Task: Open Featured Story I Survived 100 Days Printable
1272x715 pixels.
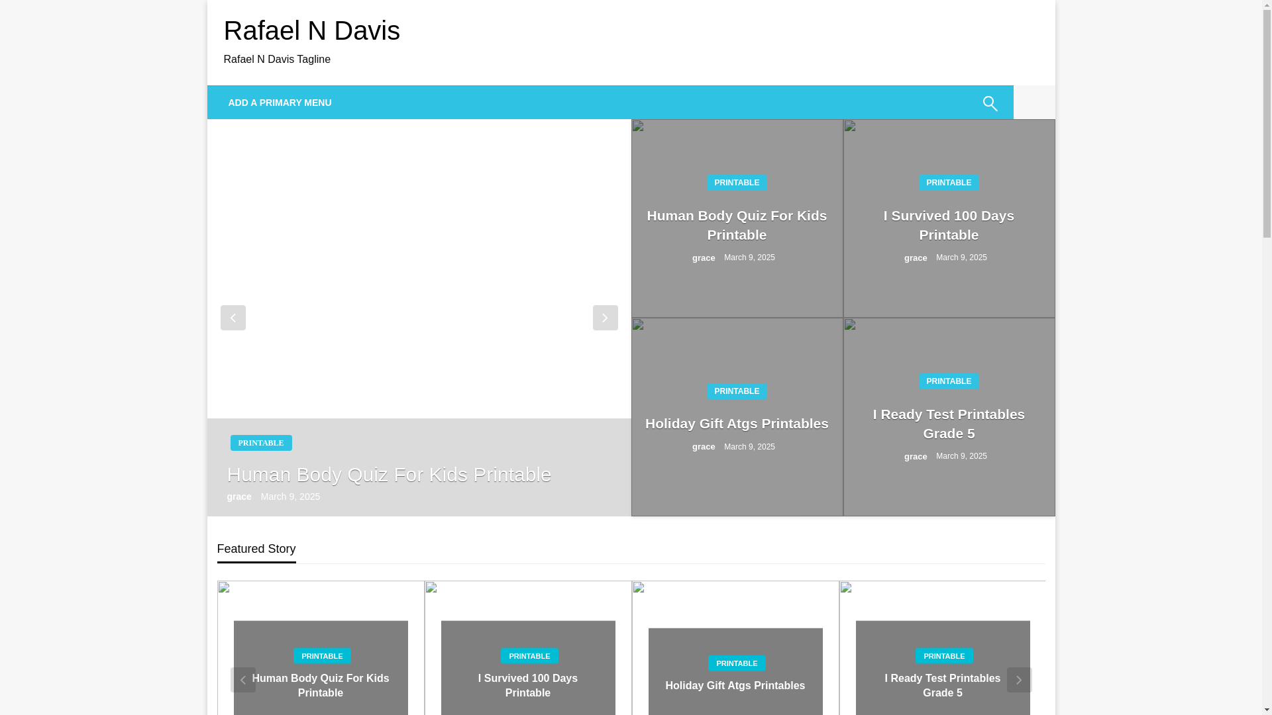Action: coord(528,686)
